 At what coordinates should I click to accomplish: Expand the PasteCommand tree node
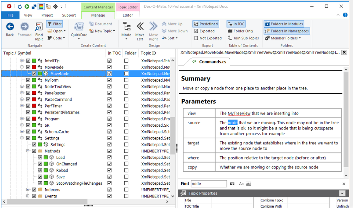click(x=22, y=99)
